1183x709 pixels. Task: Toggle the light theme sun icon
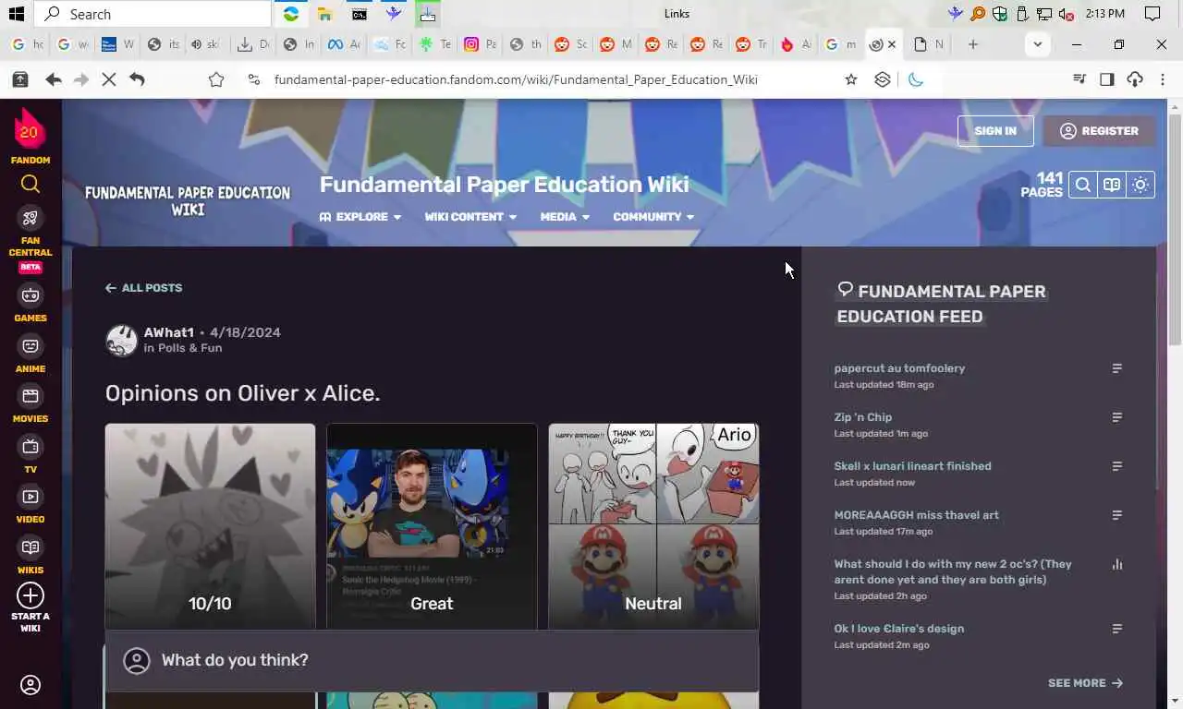pyautogui.click(x=1140, y=185)
